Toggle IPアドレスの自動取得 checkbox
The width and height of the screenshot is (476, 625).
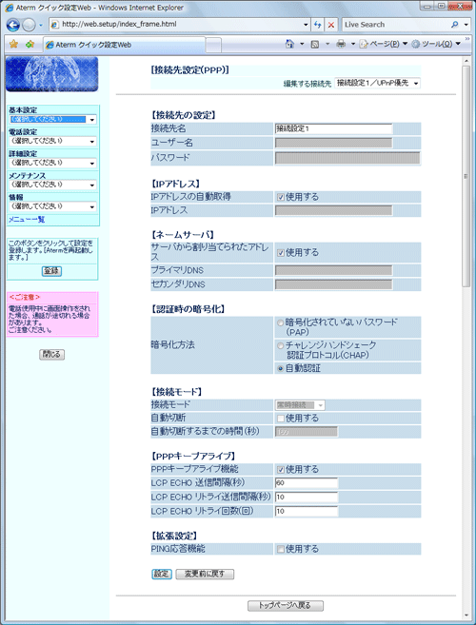[281, 197]
